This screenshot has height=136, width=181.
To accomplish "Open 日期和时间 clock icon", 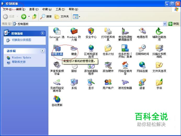I will (142, 48).
